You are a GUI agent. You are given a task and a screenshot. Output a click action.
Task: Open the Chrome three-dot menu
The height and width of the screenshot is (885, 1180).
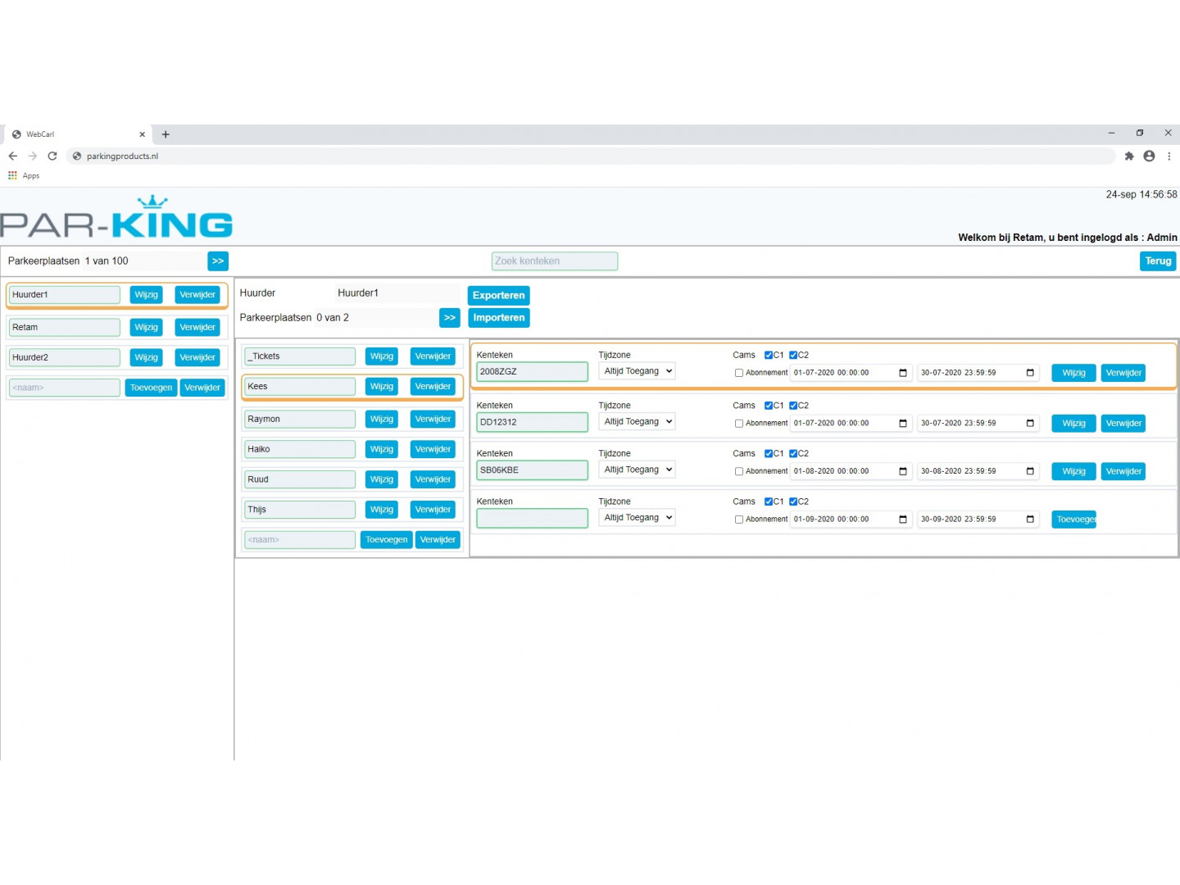pyautogui.click(x=1169, y=156)
